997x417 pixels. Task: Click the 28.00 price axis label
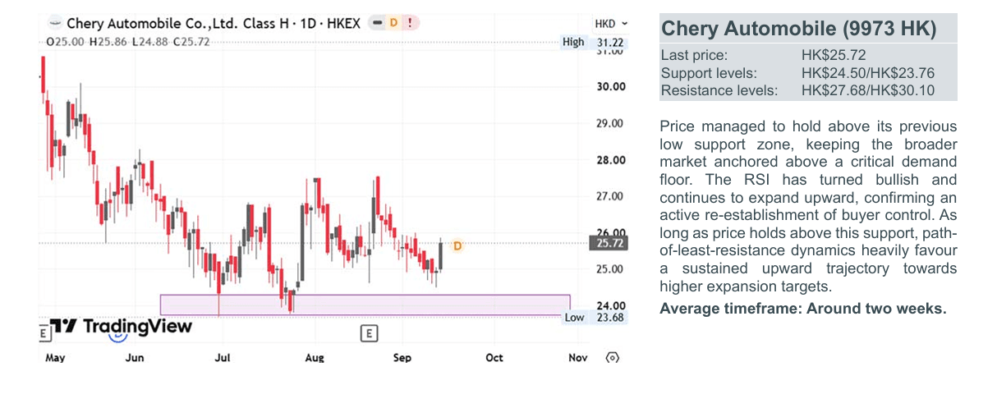610,160
